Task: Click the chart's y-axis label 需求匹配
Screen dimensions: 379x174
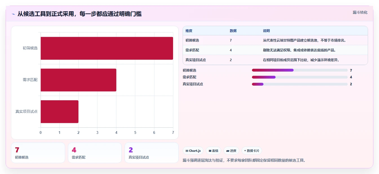Action: (30, 80)
